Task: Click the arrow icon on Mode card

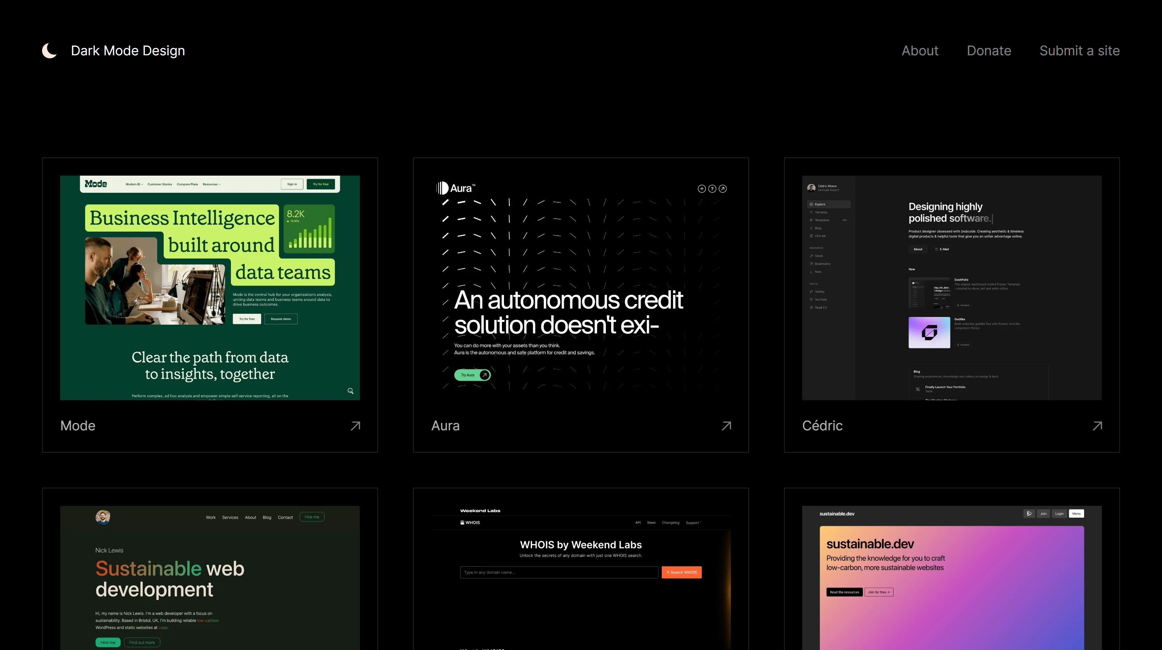Action: pyautogui.click(x=356, y=426)
